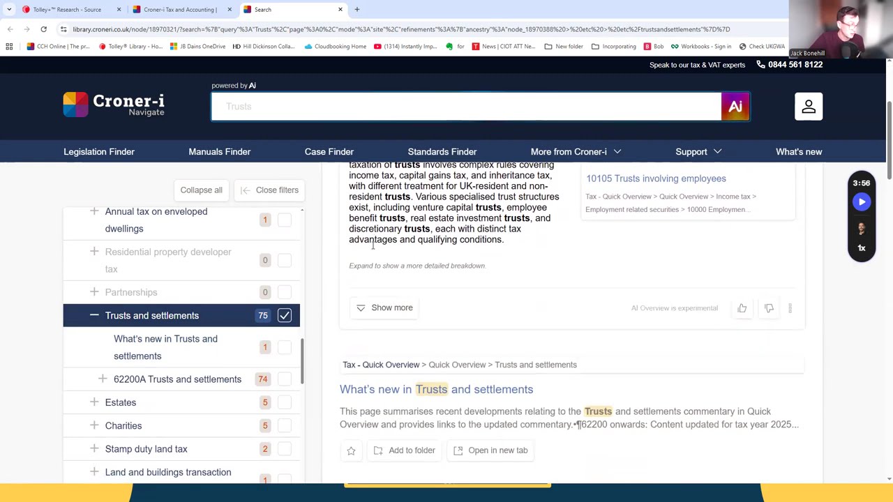
Task: Expand the Charities tree node
Action: [x=94, y=425]
